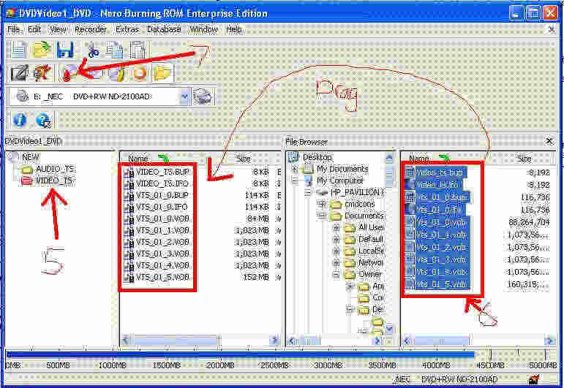Screen dimensions: 564x388
Task: Close the File Browser panel
Action: point(549,141)
